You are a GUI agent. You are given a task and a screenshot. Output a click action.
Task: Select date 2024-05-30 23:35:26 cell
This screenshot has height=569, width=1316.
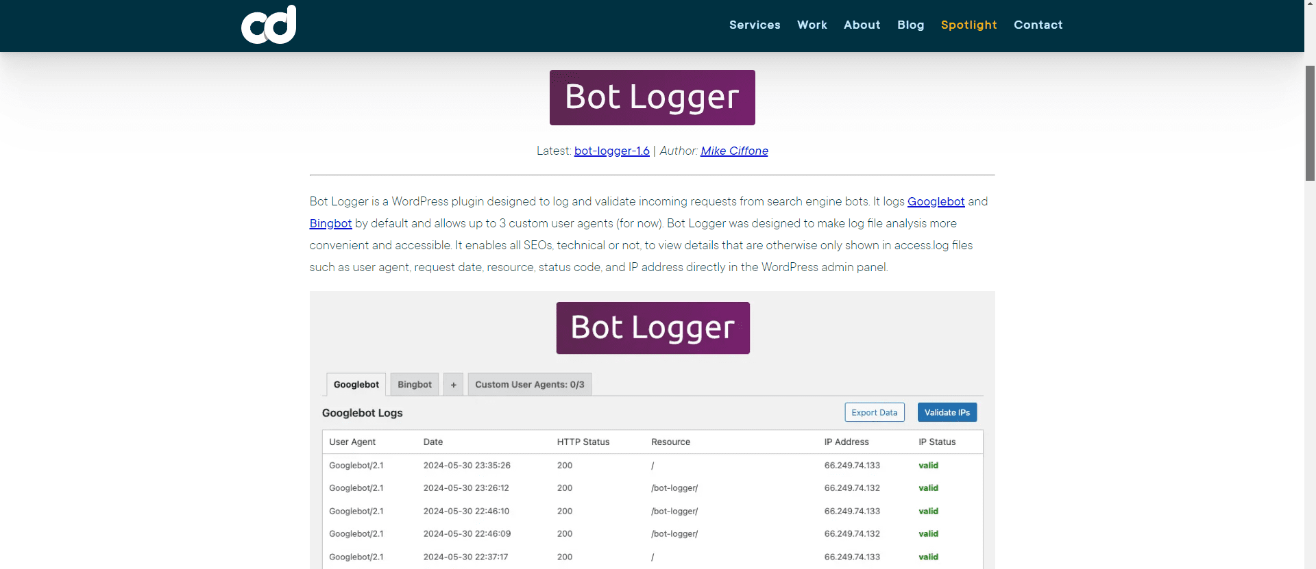(467, 465)
